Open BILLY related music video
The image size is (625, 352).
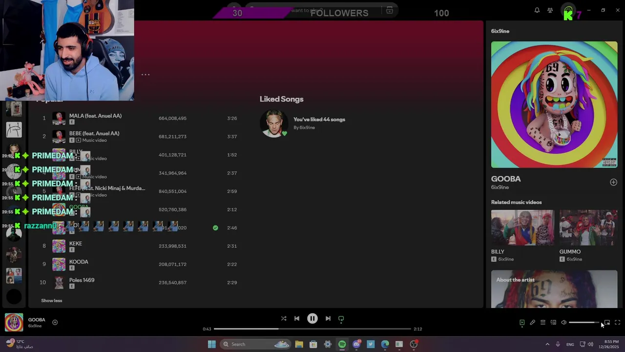(x=522, y=227)
